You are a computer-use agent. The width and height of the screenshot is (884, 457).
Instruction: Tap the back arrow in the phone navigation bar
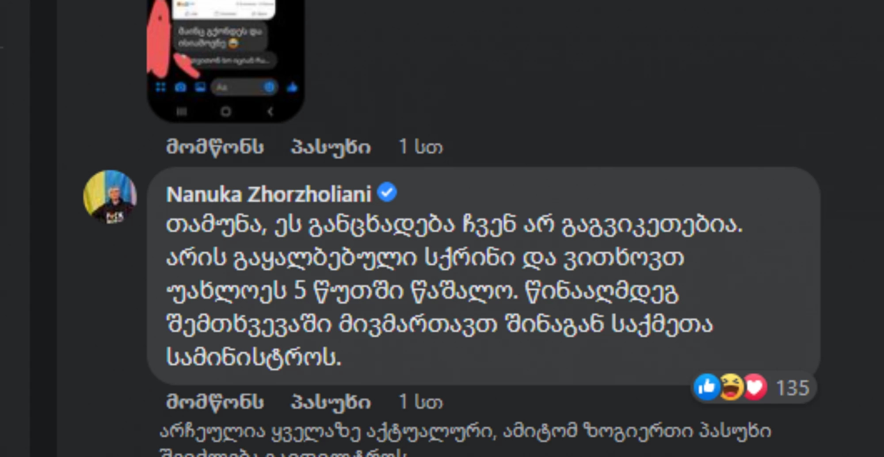(270, 112)
